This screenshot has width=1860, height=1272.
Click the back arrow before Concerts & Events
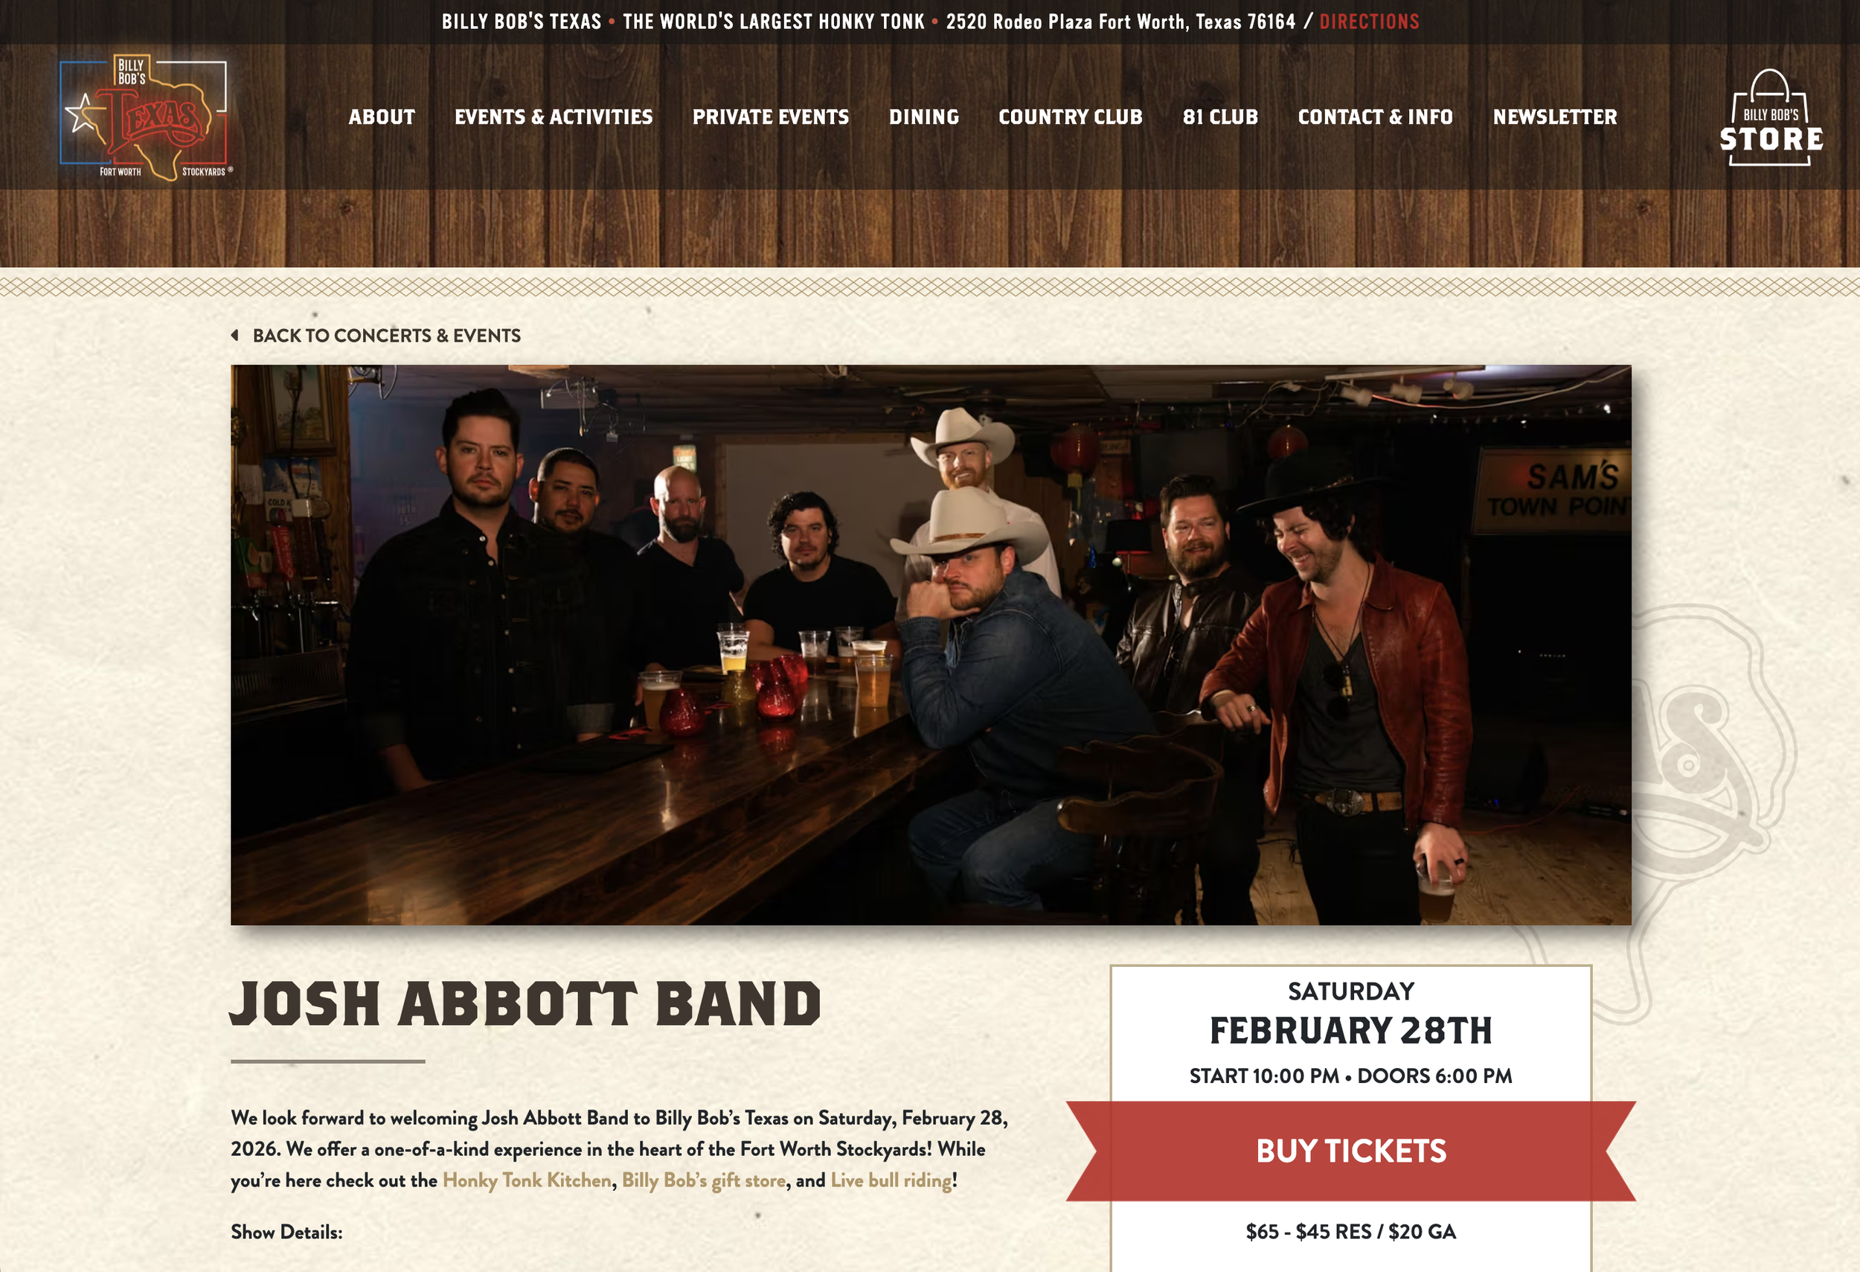pos(234,336)
